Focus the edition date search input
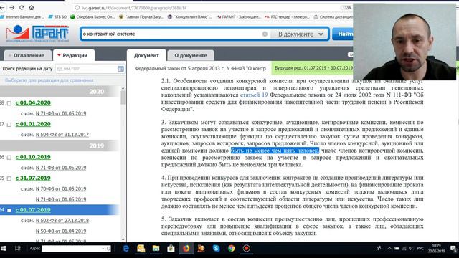 click(x=86, y=69)
